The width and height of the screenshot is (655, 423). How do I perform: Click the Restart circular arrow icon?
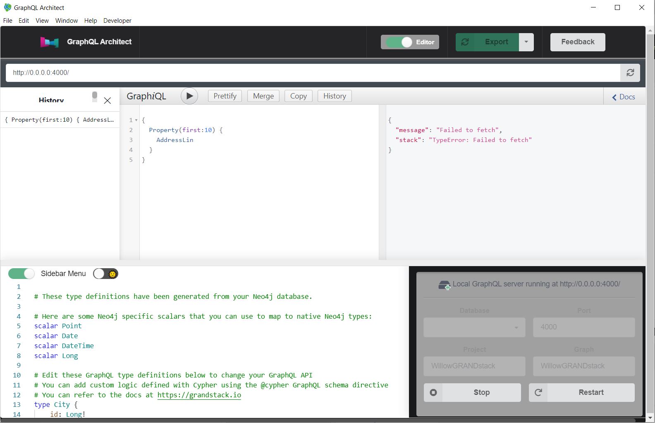click(x=538, y=392)
